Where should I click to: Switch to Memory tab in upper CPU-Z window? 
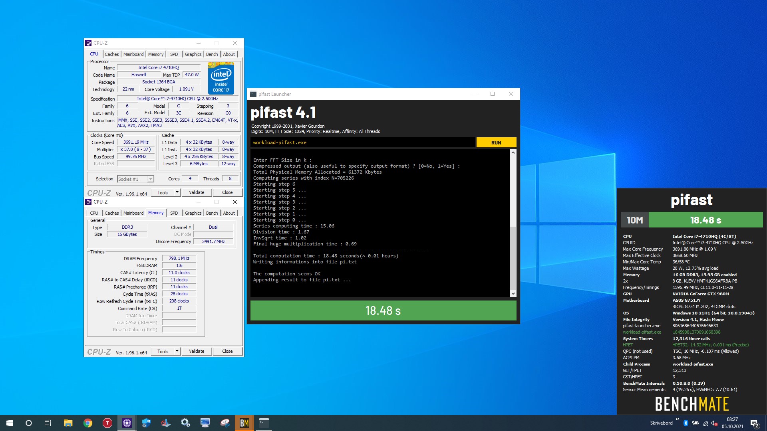[156, 54]
